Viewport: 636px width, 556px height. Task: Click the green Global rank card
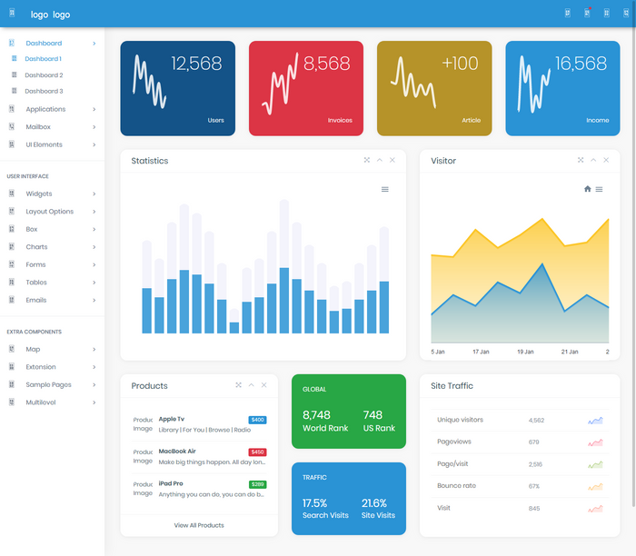coord(349,412)
